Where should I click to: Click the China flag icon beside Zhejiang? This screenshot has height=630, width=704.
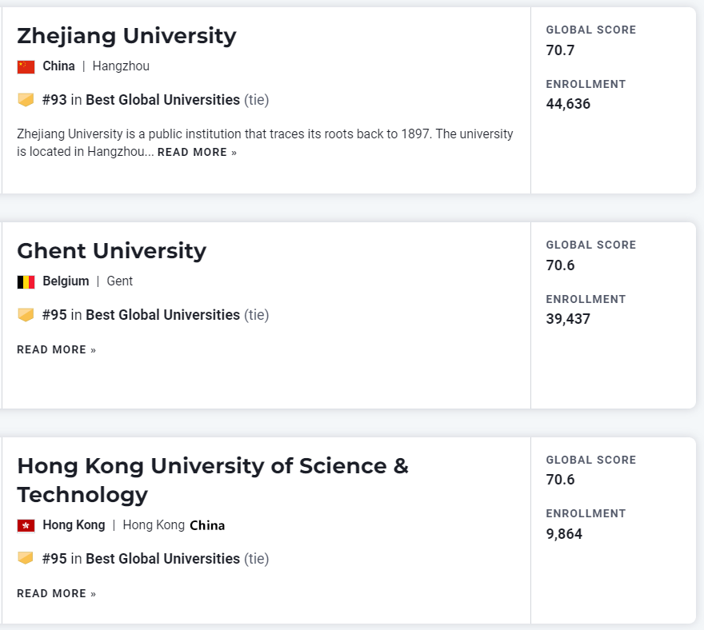point(26,66)
